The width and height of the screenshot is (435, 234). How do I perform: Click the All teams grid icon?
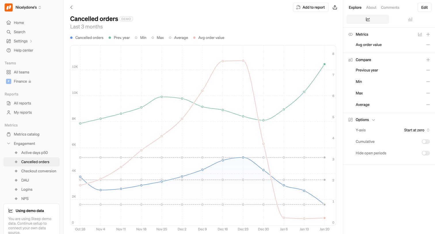click(x=9, y=72)
